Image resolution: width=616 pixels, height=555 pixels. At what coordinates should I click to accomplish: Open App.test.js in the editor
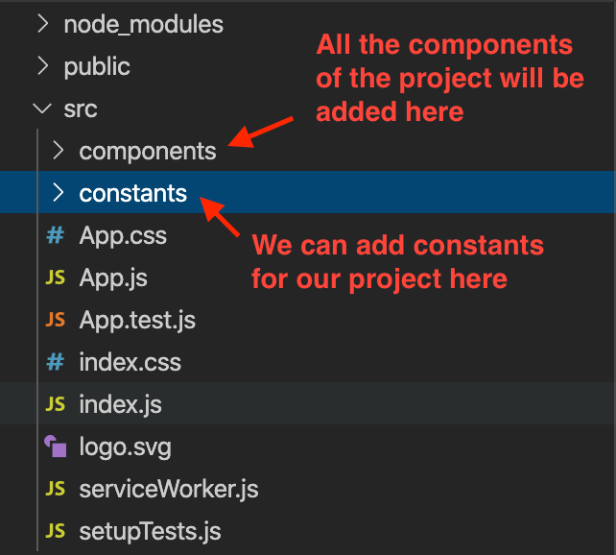(x=137, y=321)
